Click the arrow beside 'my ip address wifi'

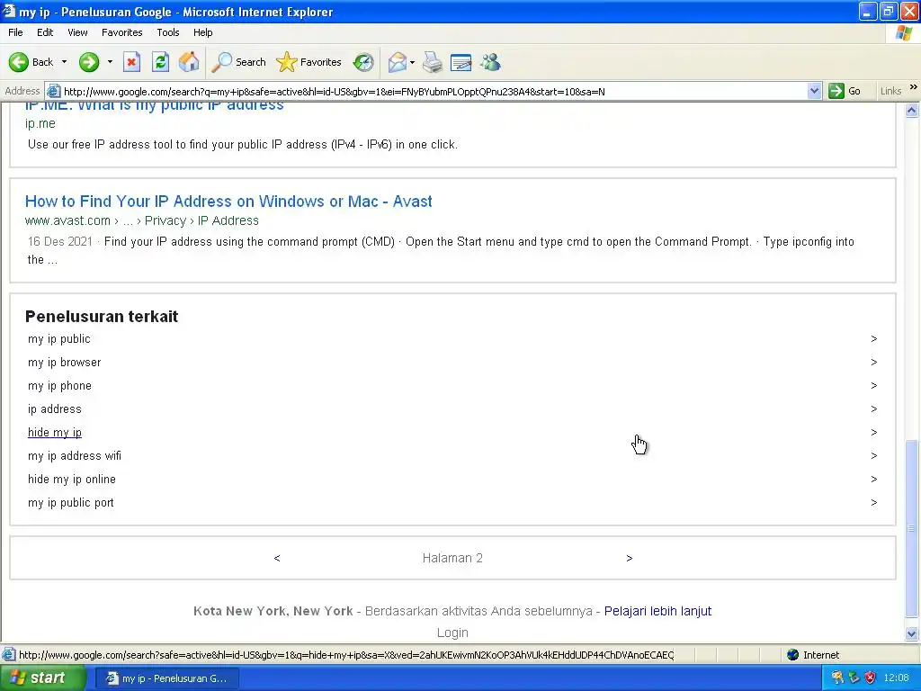(874, 456)
